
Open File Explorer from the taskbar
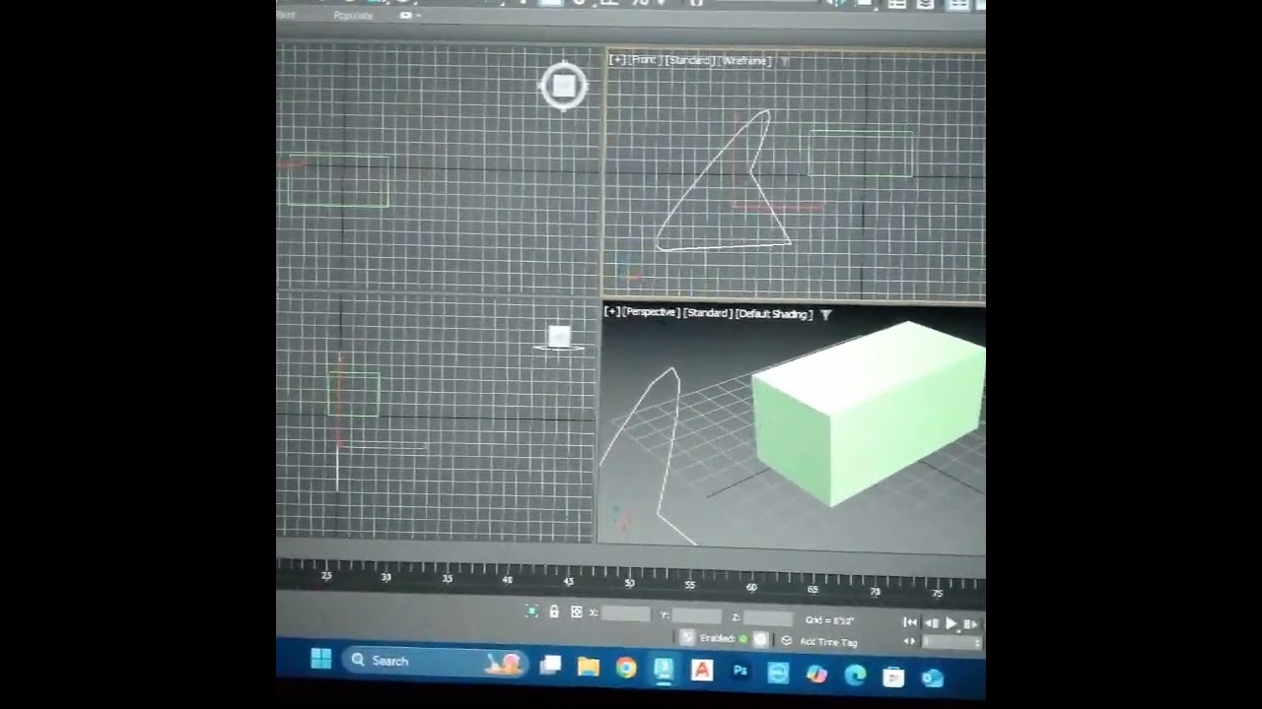[588, 668]
